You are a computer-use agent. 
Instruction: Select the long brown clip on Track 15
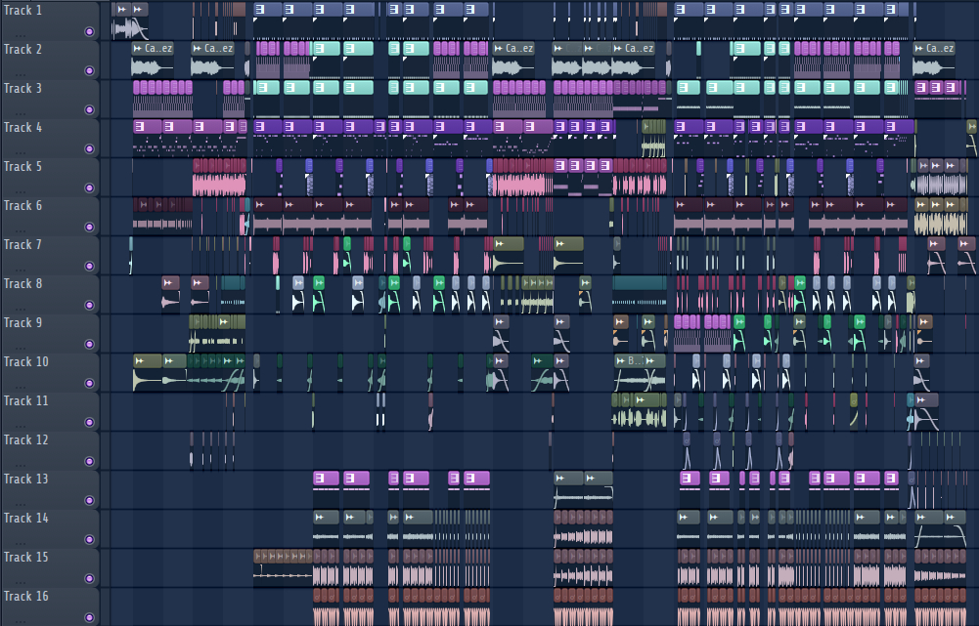283,556
